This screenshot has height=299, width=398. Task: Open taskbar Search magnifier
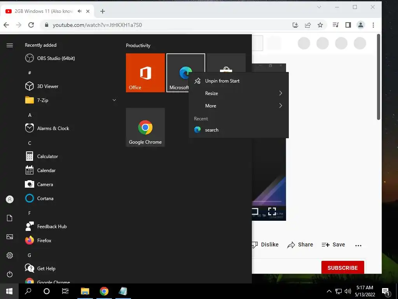click(x=28, y=291)
